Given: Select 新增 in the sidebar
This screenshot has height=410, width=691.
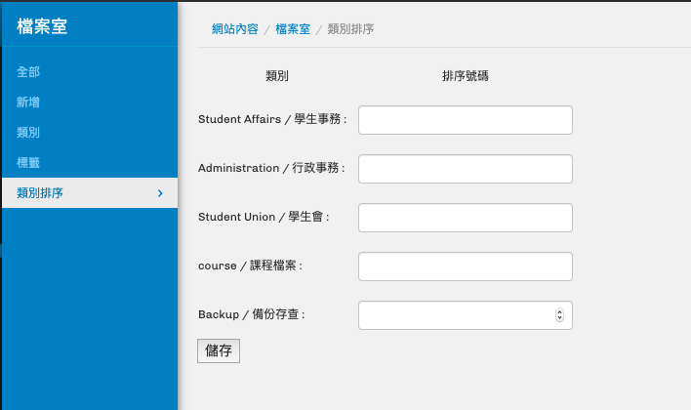Looking at the screenshot, I should (28, 102).
